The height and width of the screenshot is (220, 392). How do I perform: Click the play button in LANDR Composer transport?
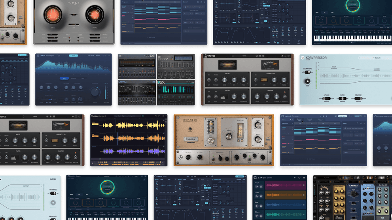click(x=324, y=116)
